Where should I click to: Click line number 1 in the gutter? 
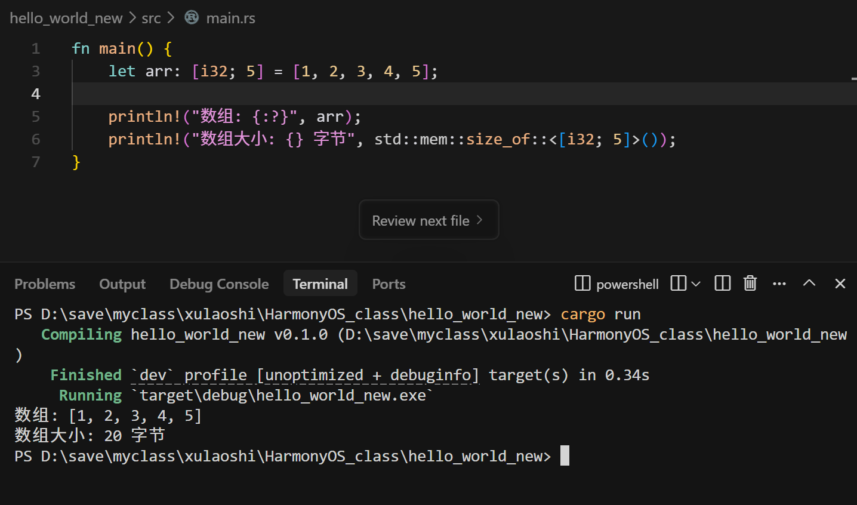(36, 48)
